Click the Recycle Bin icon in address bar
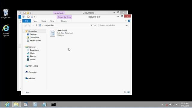Viewport: 192px width, 108px height. (40, 25)
